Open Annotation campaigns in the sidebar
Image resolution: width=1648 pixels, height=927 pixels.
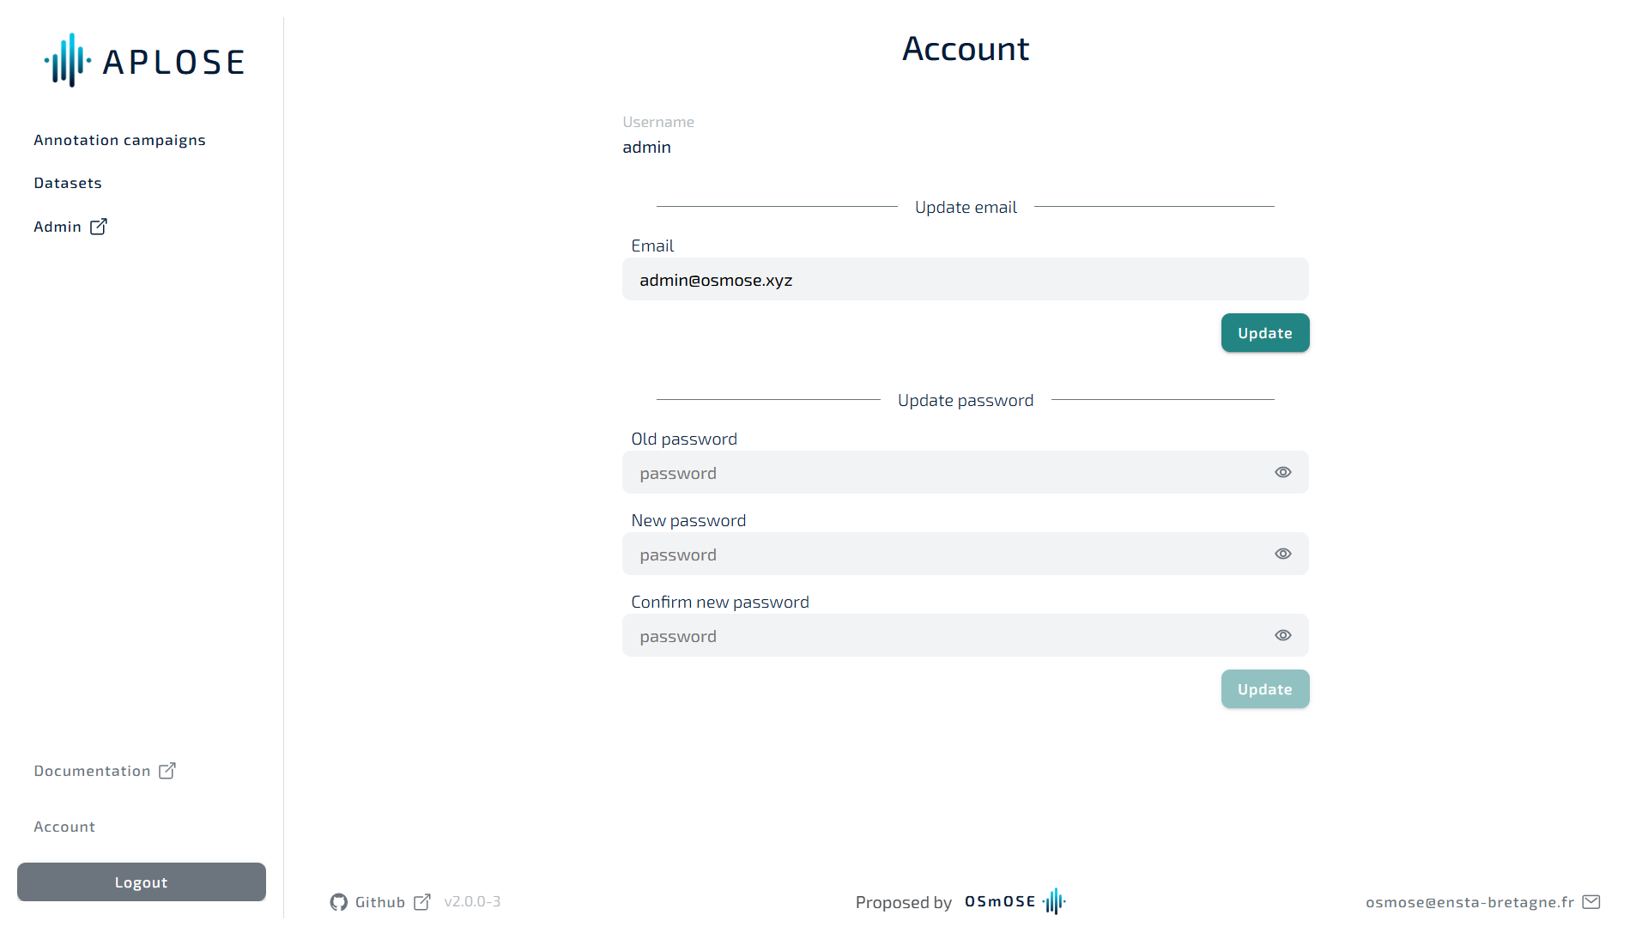(119, 140)
